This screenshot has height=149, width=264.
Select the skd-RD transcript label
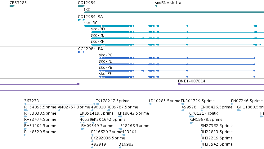click(x=98, y=29)
